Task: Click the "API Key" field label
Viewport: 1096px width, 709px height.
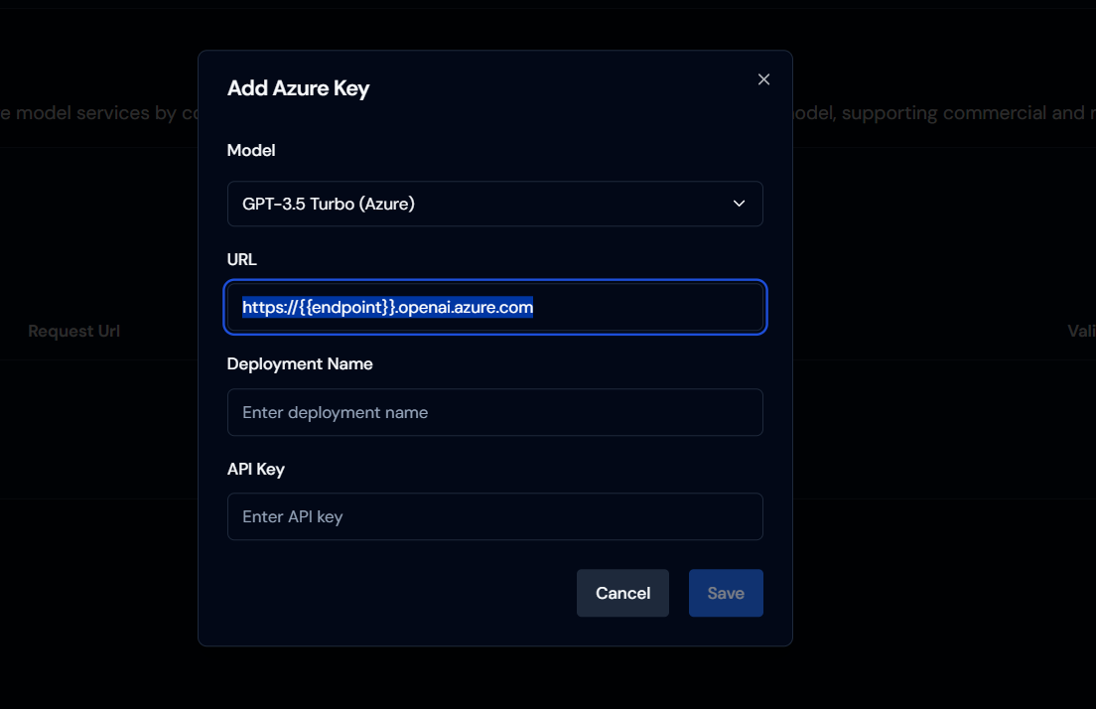Action: [x=256, y=469]
